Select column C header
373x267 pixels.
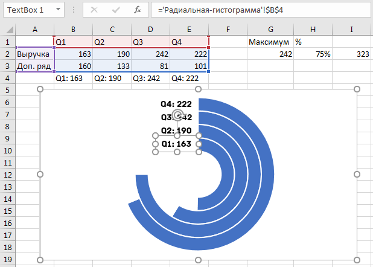click(112, 30)
